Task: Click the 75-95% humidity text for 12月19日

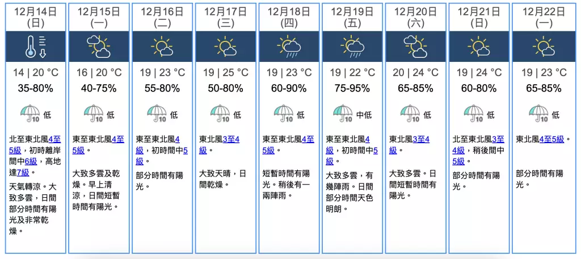Action: tap(352, 88)
